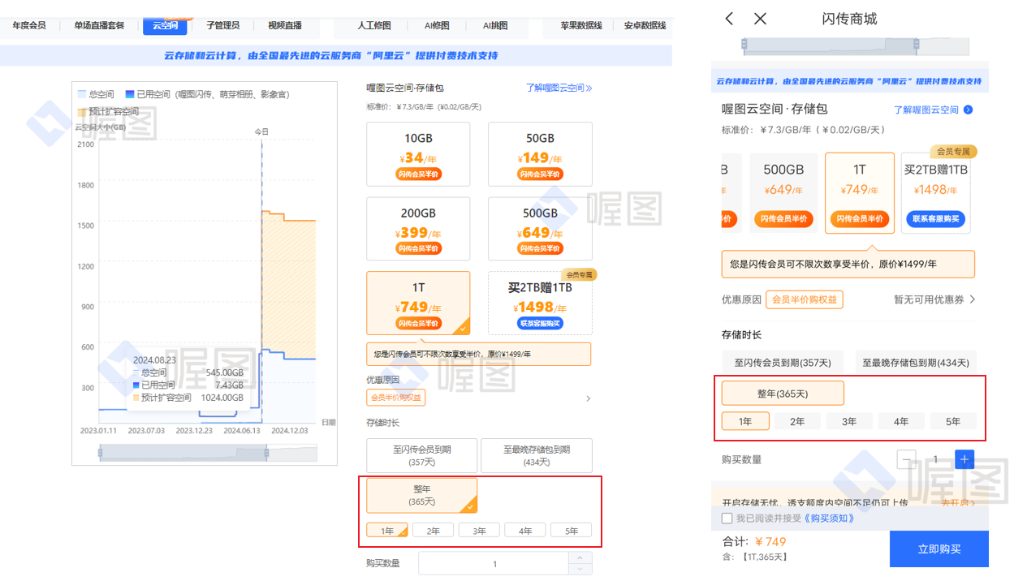
Task: Tap 1年 in mobile duration row
Action: [745, 421]
